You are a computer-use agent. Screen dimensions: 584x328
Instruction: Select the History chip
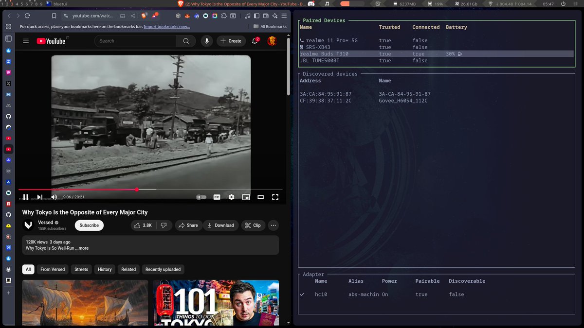pos(105,269)
